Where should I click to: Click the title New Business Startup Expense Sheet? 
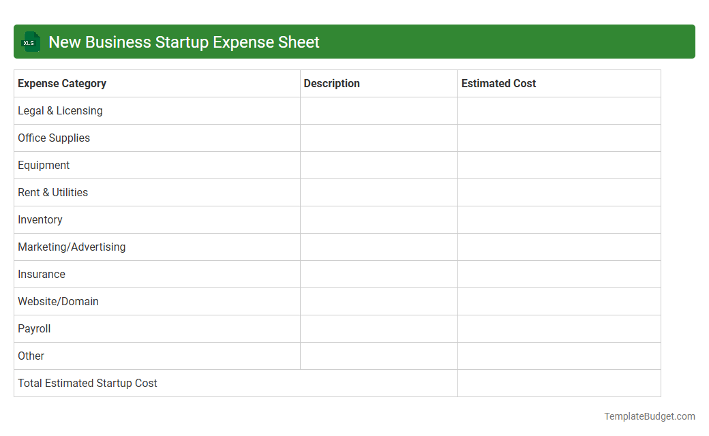[183, 42]
